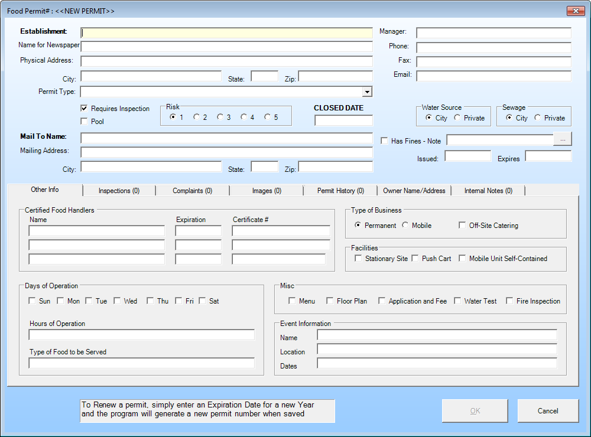Check the Off-Site Catering box
Image resolution: width=591 pixels, height=437 pixels.
462,225
